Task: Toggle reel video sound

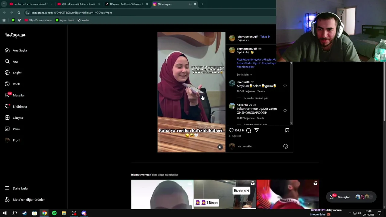Action: [220, 147]
